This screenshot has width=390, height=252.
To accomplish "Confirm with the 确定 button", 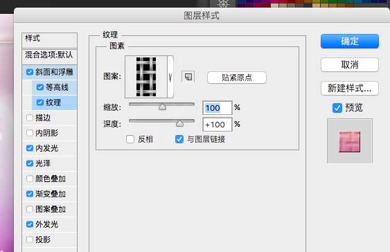I will pos(349,42).
